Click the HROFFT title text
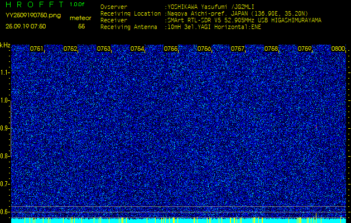This screenshot has height=223, width=351. [x=35, y=4]
